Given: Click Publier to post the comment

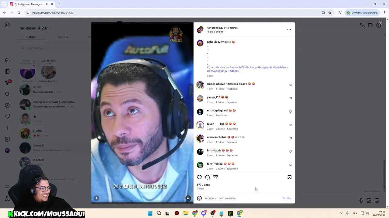Looking at the screenshot, I should pyautogui.click(x=287, y=198).
